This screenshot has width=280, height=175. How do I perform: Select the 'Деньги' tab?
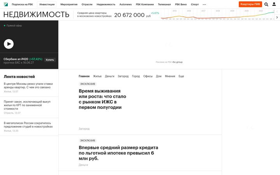[109, 76]
